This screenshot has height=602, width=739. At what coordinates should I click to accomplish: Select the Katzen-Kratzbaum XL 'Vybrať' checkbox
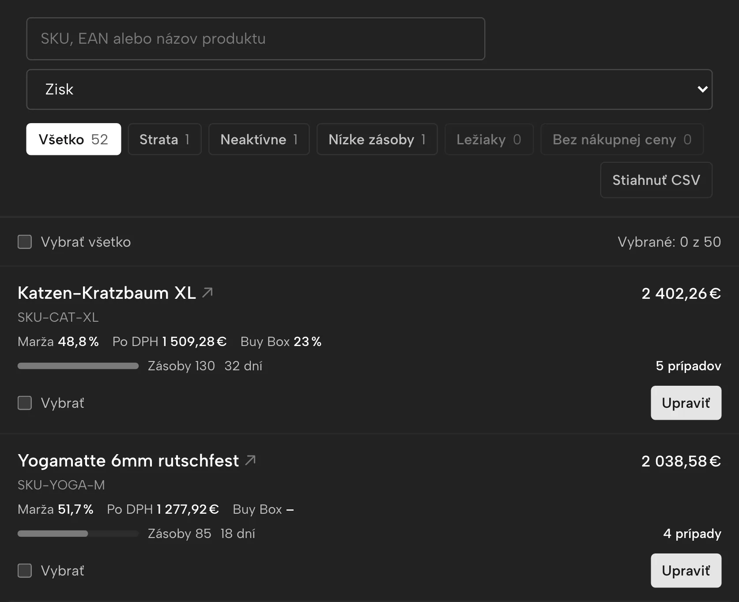tap(25, 403)
